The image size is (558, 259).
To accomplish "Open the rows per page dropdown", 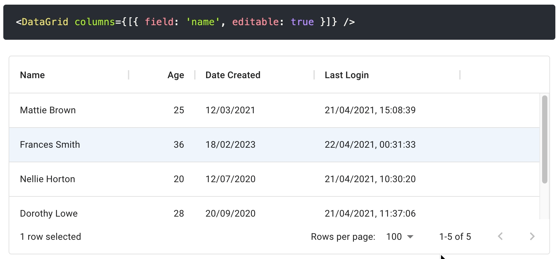I will pyautogui.click(x=400, y=236).
